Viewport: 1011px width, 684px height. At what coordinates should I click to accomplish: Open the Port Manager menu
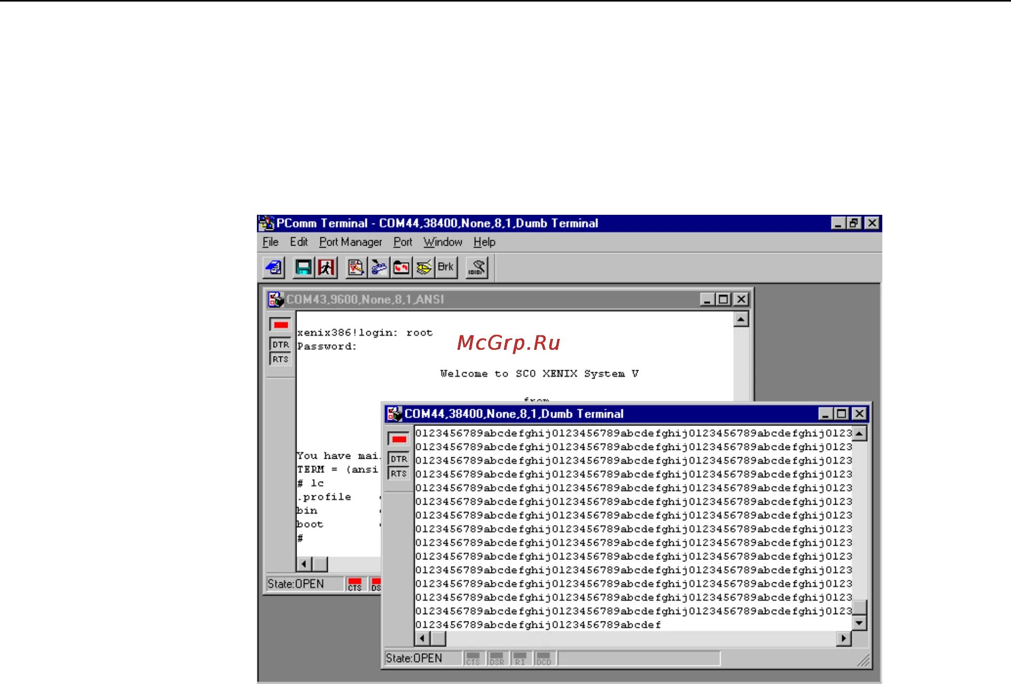350,242
